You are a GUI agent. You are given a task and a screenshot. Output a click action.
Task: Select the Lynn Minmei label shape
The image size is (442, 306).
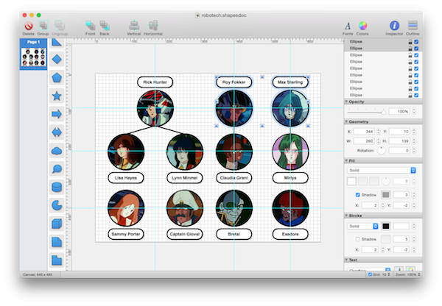tap(185, 178)
